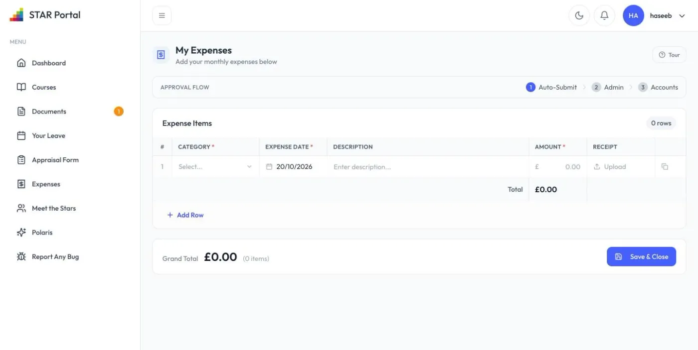Duplicate row 1 using copy icon
Screen dimensions: 698x350
coord(665,167)
